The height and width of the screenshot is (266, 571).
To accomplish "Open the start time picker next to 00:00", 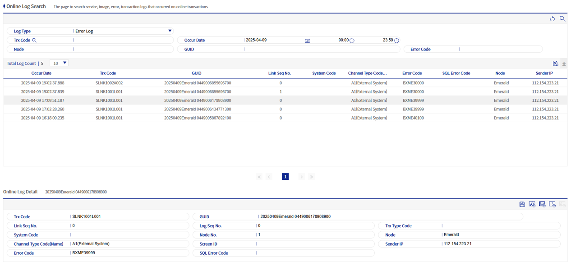I will tap(352, 40).
